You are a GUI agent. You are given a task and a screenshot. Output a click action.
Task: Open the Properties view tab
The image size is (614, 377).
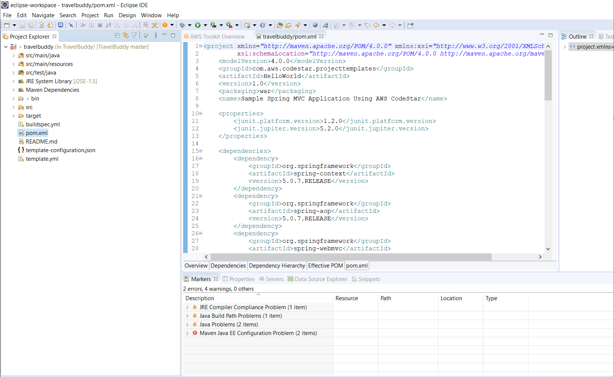coord(239,279)
